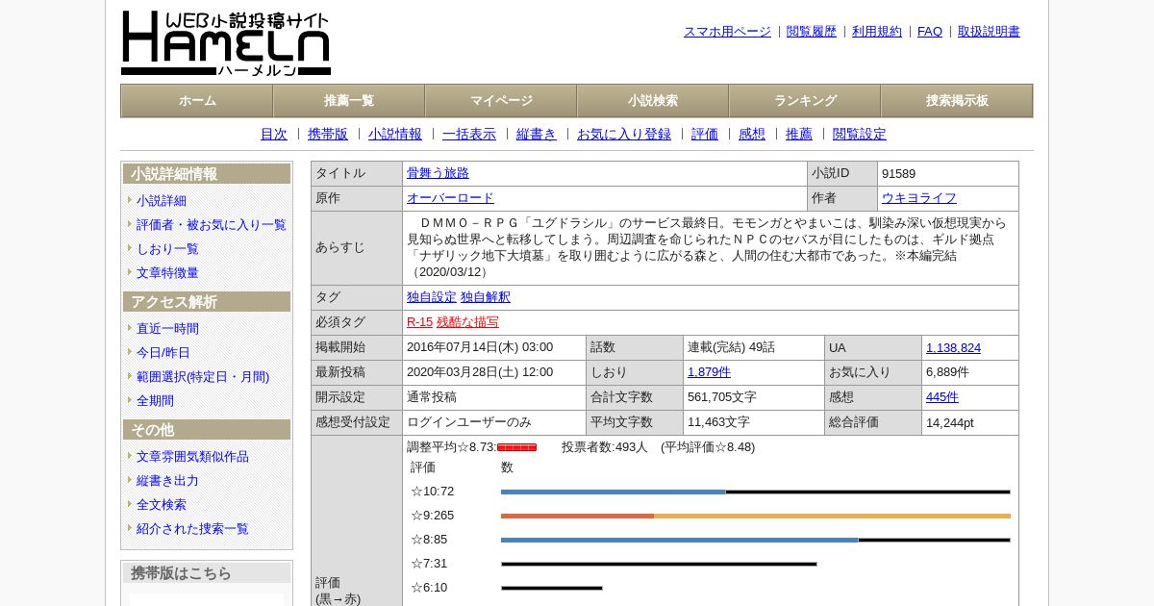The width and height of the screenshot is (1154, 606).
Task: Open the author link ウキヨライフ
Action: (919, 198)
